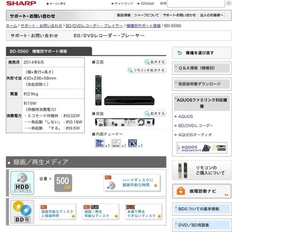Click 機種を選び直す button
This screenshot has width=291, height=235.
202,53
